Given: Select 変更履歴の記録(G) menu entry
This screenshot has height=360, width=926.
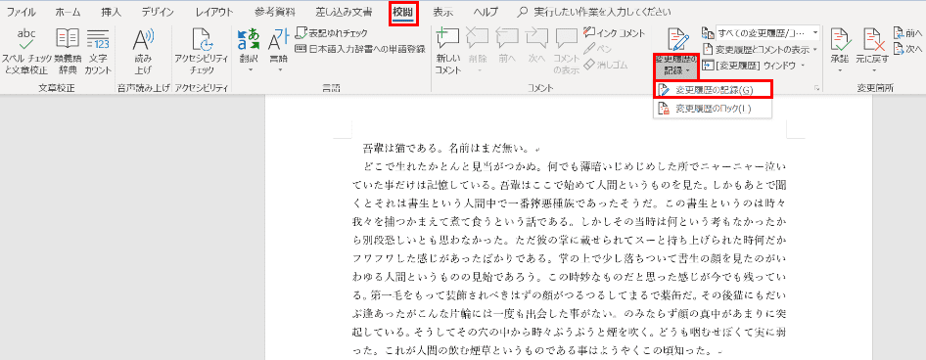Looking at the screenshot, I should click(713, 90).
